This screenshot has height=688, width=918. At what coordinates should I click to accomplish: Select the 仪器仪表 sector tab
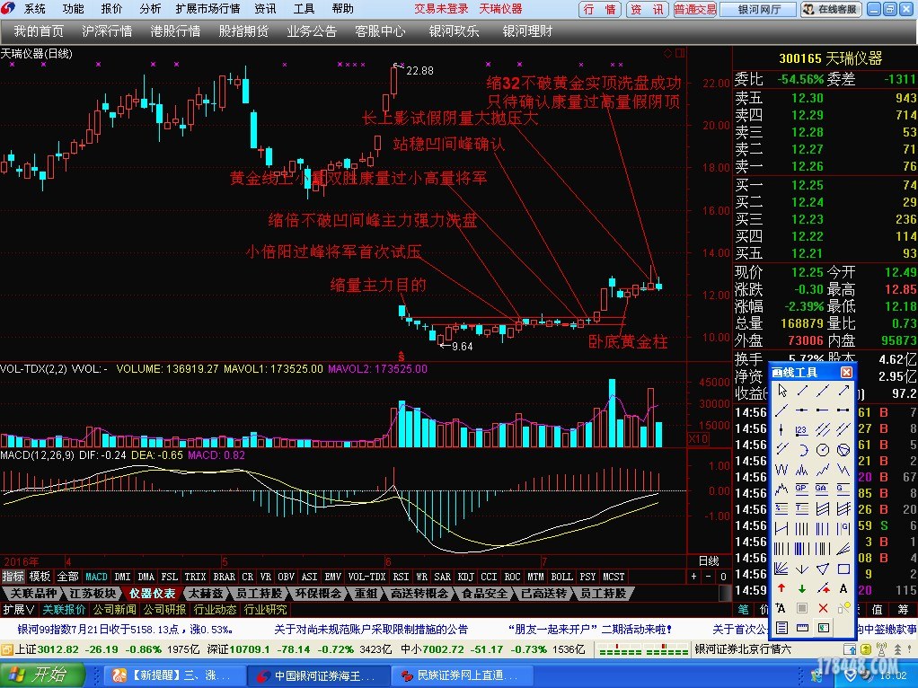152,594
